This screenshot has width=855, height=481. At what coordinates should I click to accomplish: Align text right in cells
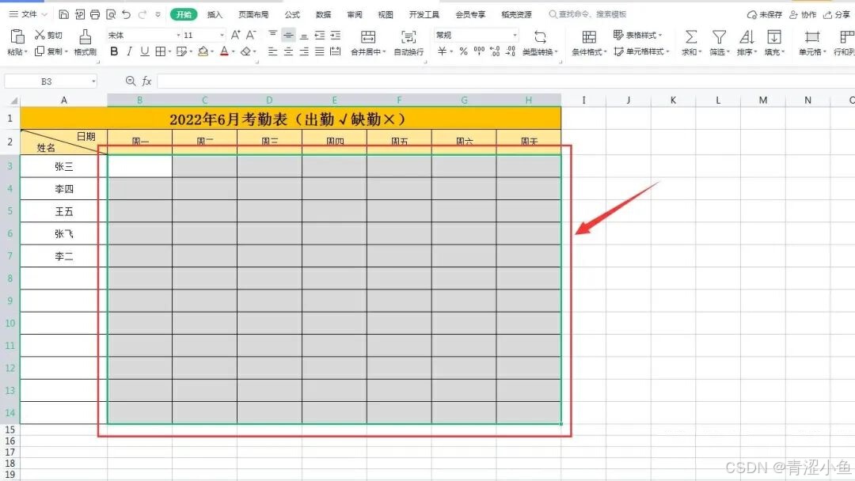(304, 51)
